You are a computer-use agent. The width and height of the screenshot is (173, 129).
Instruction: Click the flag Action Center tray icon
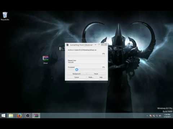click(151, 116)
